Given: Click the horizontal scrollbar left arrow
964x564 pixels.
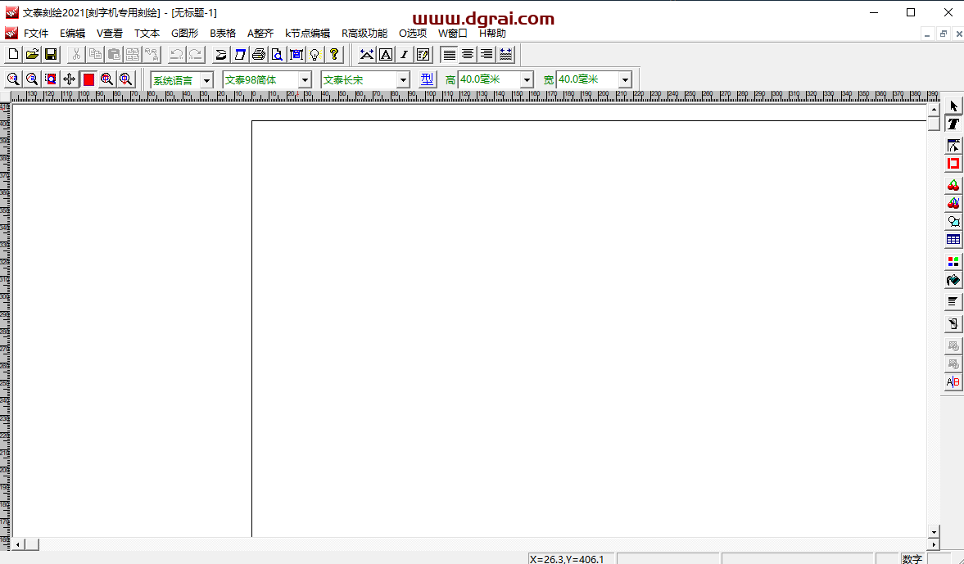Looking at the screenshot, I should pos(18,544).
